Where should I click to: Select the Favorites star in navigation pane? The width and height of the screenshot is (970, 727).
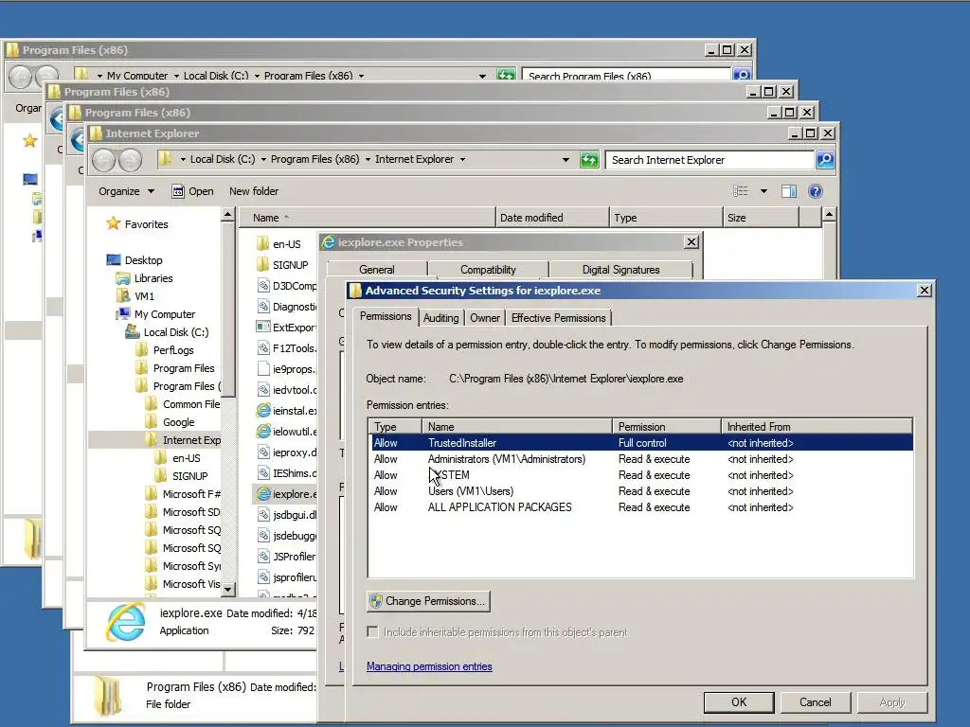[114, 223]
